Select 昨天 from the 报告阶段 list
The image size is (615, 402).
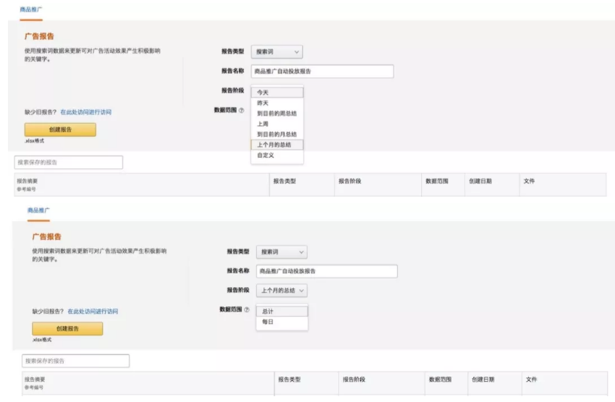click(x=277, y=103)
